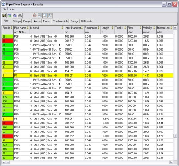Open the Units menu
Image resolution: width=179 pixels, height=166 pixels.
point(12,9)
